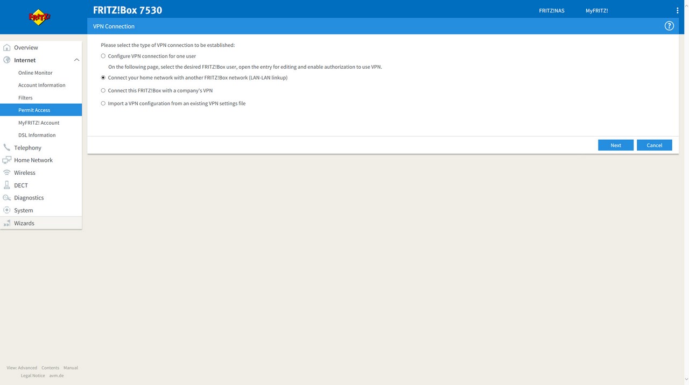This screenshot has width=689, height=385.
Task: Click the System gear icon
Action: [x=7, y=210]
